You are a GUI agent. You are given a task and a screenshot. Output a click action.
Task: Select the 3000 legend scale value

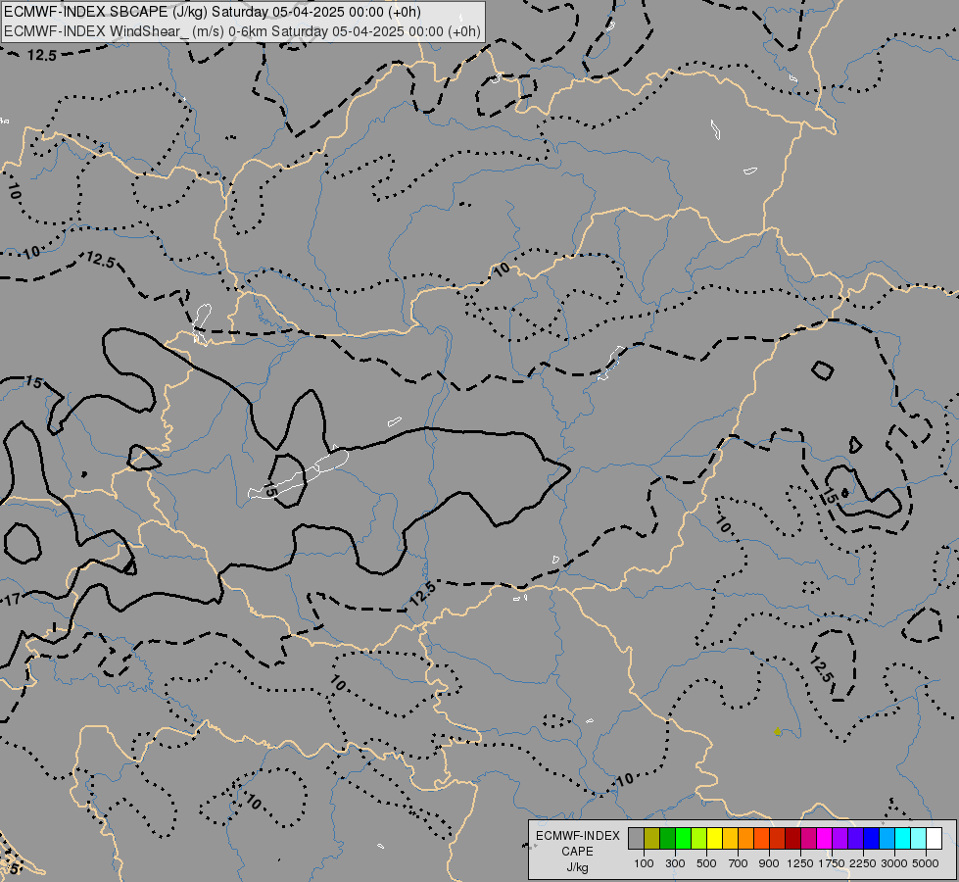click(894, 863)
